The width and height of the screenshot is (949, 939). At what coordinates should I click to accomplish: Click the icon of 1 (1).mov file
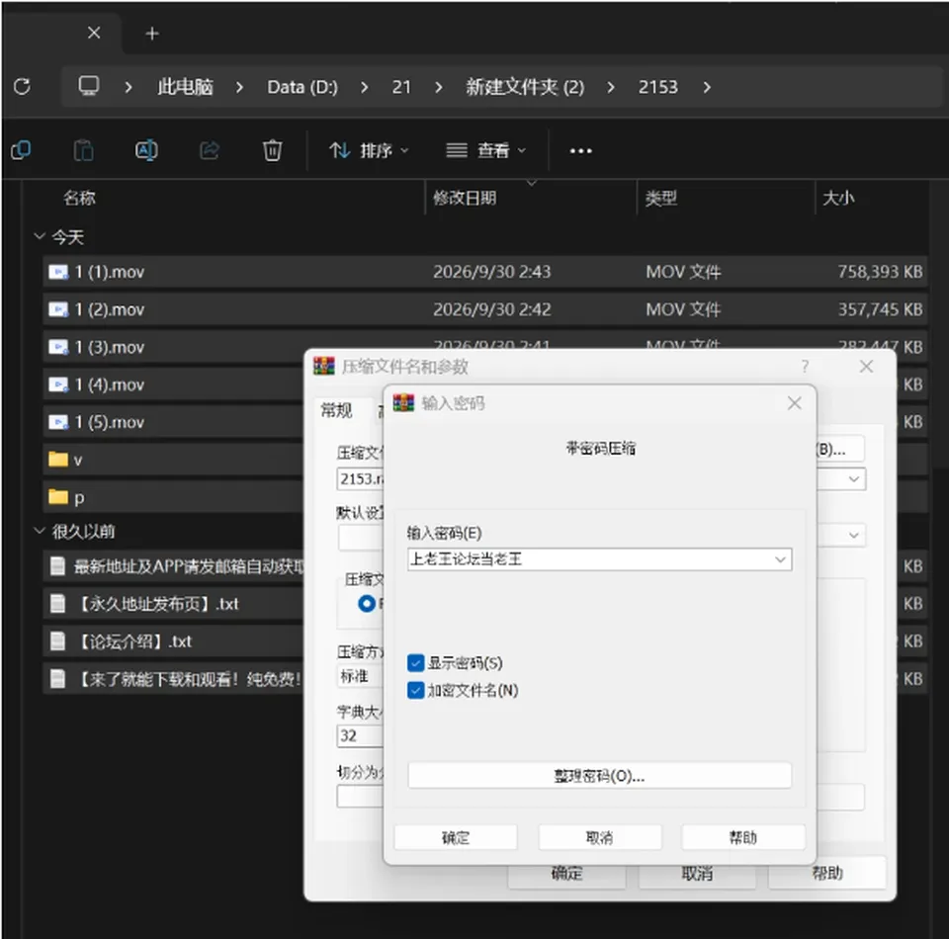coord(58,272)
